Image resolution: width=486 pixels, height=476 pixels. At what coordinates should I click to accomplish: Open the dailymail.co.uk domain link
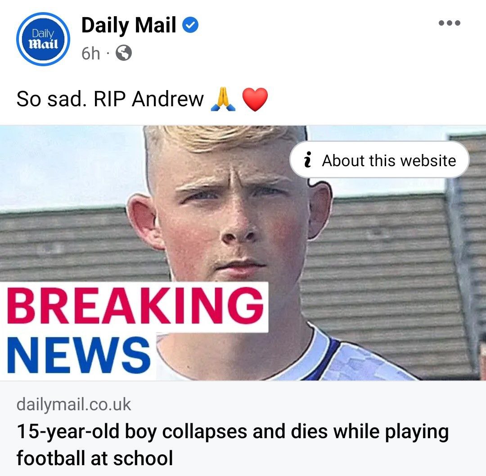pyautogui.click(x=74, y=405)
